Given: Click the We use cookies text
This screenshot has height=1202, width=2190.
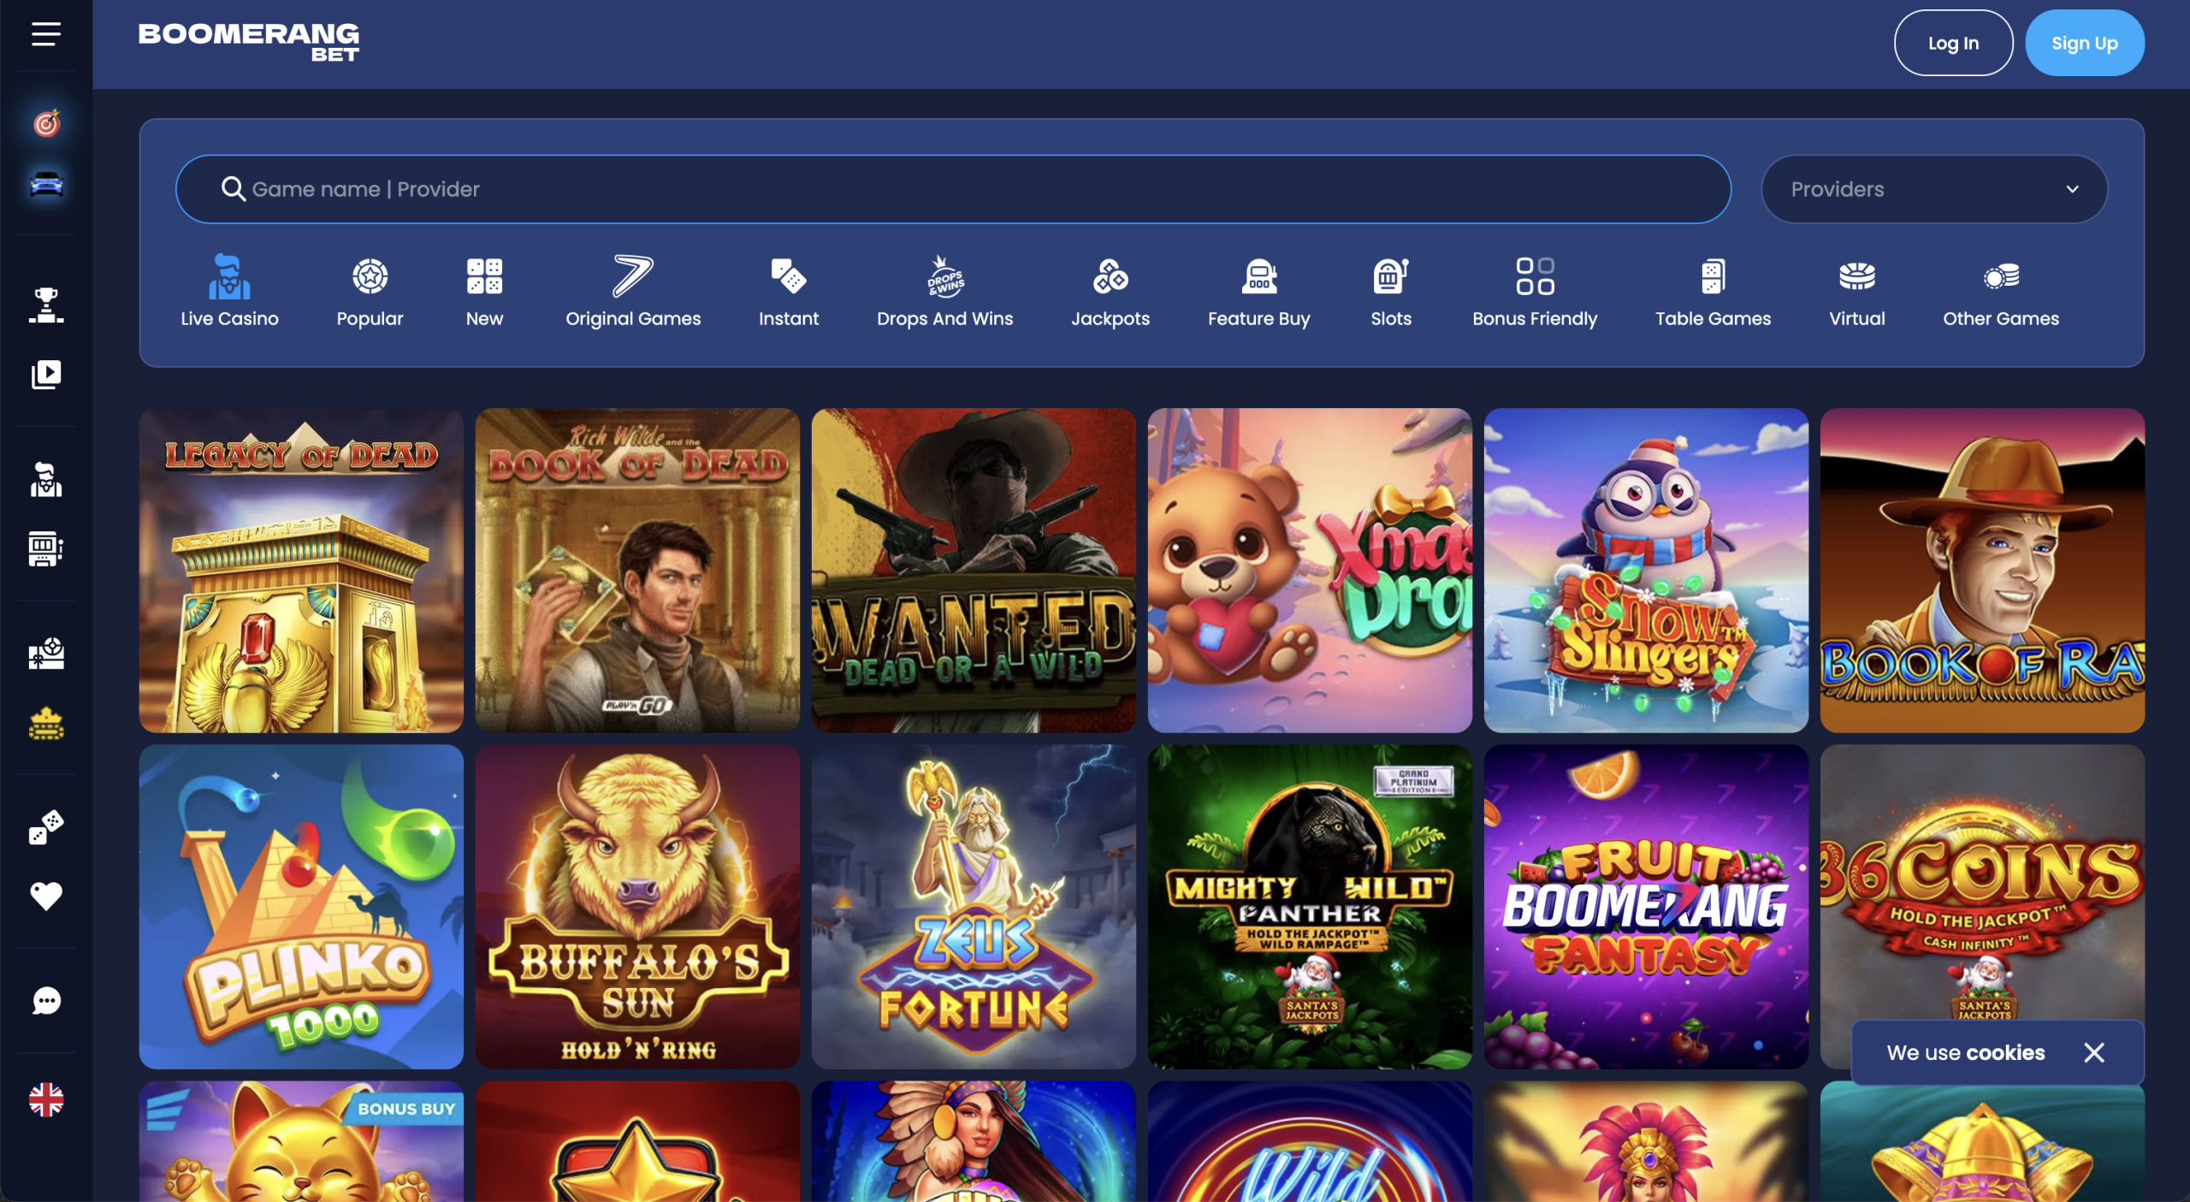Looking at the screenshot, I should (x=1966, y=1052).
